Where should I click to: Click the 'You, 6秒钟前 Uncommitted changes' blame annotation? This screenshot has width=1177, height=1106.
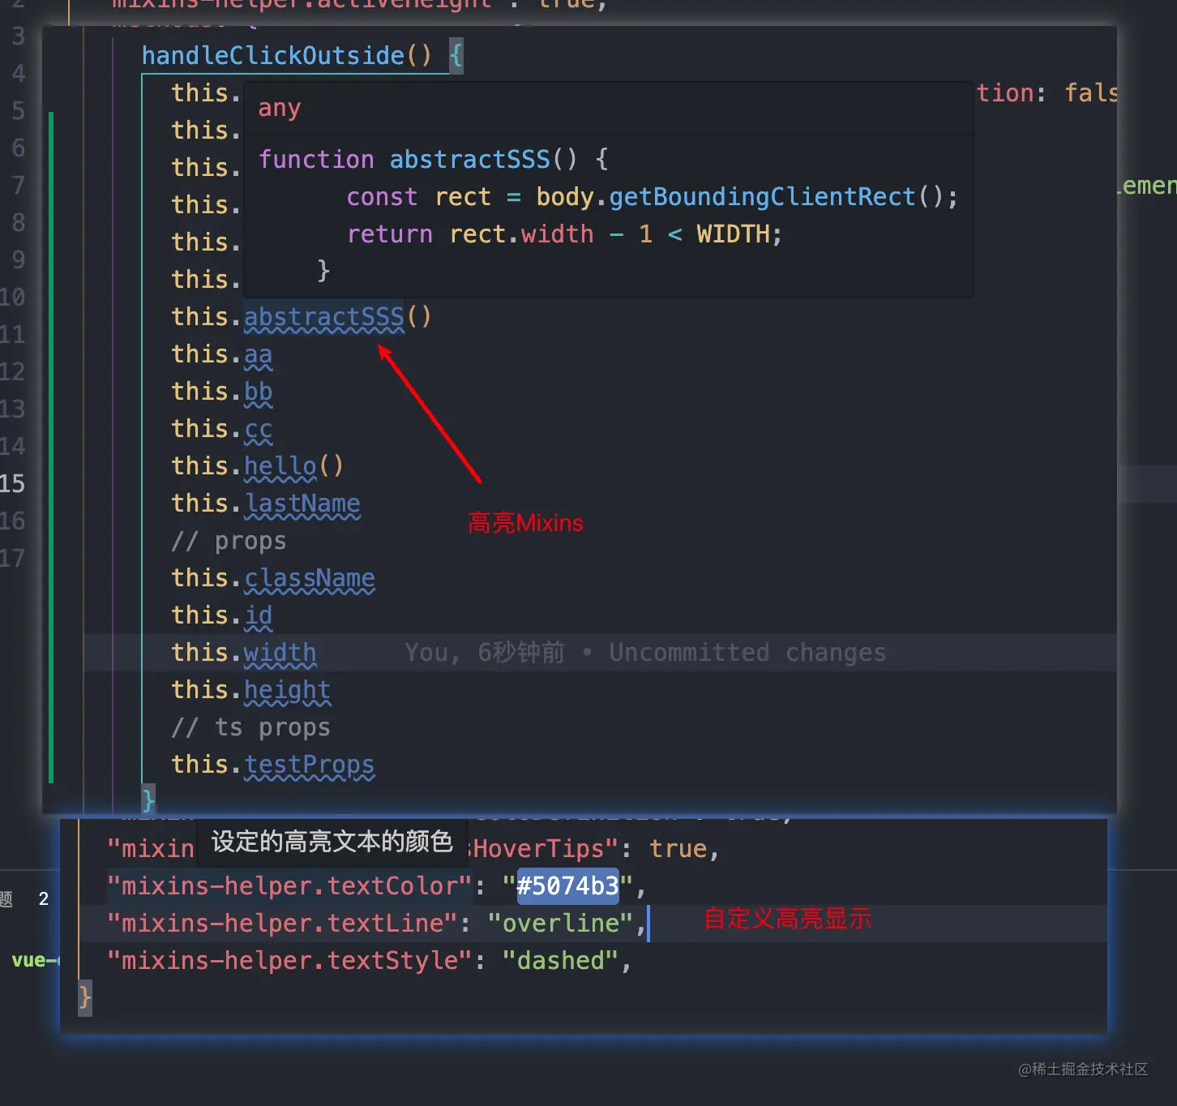pyautogui.click(x=645, y=653)
